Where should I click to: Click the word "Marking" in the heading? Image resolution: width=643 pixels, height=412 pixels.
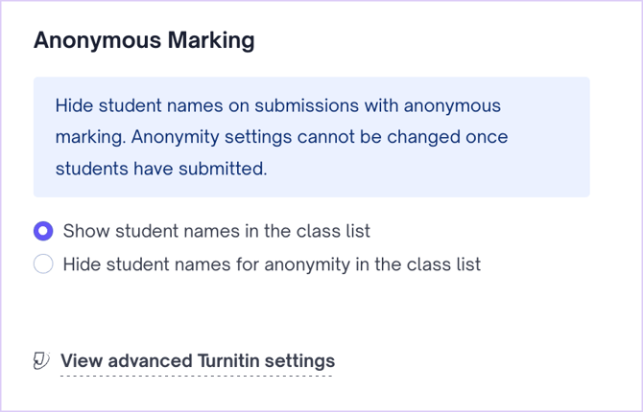pos(220,40)
